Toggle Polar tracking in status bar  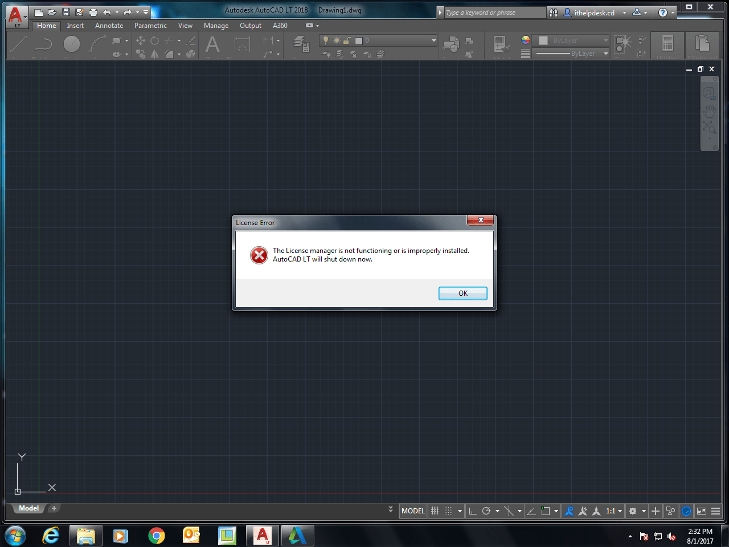coord(486,511)
